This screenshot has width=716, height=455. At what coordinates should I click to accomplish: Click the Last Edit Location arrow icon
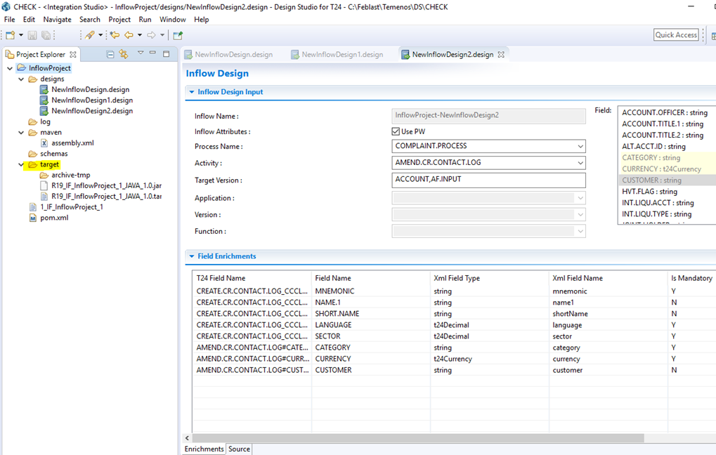pos(114,35)
